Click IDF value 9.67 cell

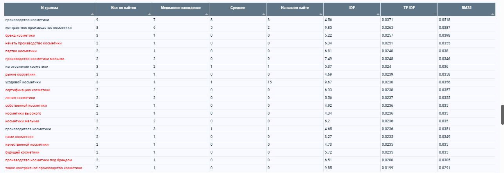pos(328,82)
